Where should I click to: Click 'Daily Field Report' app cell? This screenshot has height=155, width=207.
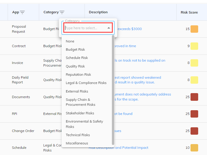pos(20,80)
